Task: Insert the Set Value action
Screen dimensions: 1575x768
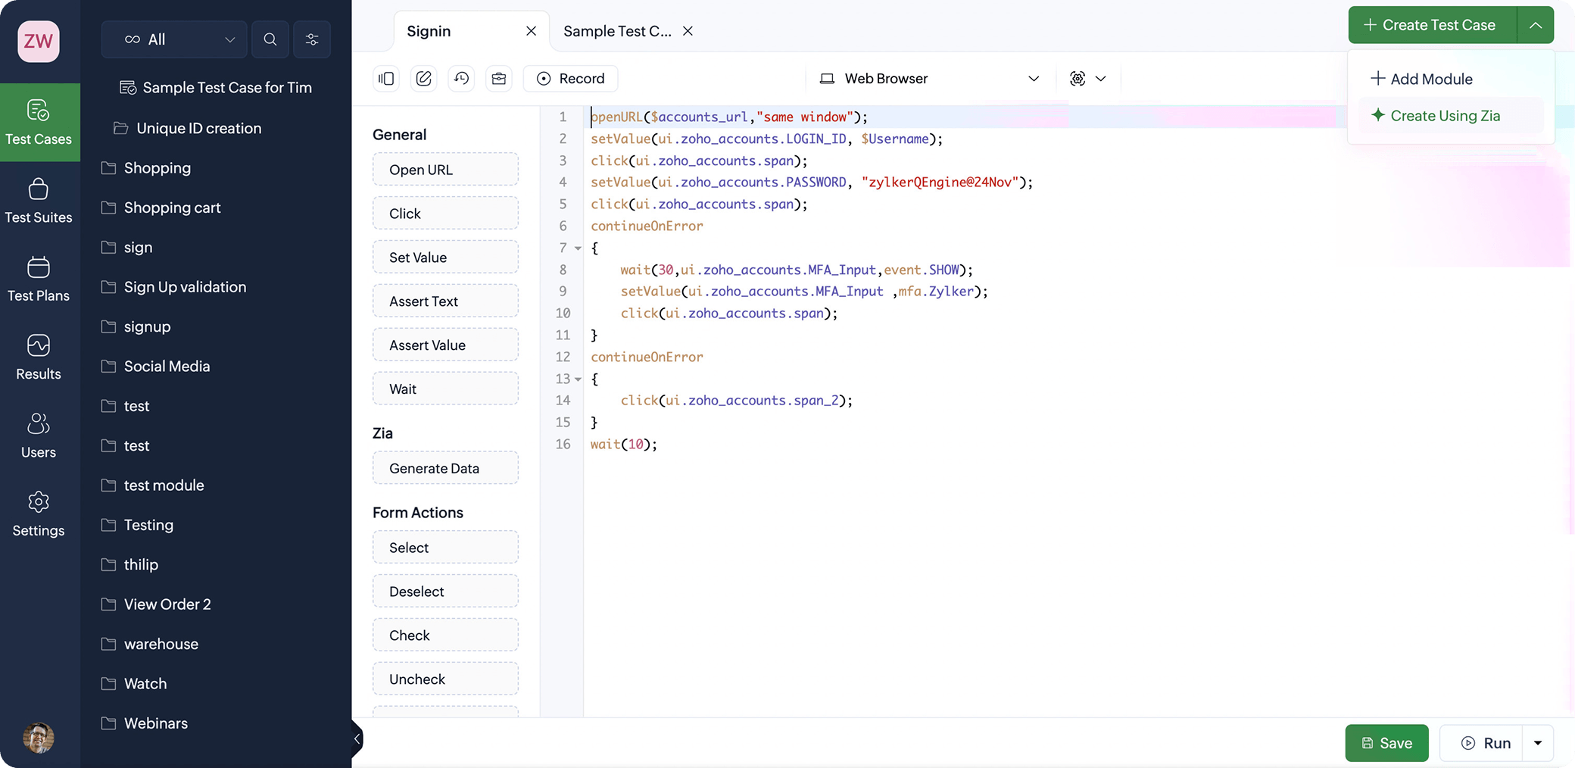Action: pyautogui.click(x=445, y=258)
